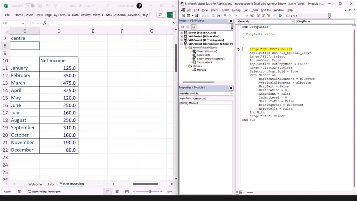Click the Sound Booth account avatar
The width and height of the screenshot is (357, 201).
click(139, 6)
